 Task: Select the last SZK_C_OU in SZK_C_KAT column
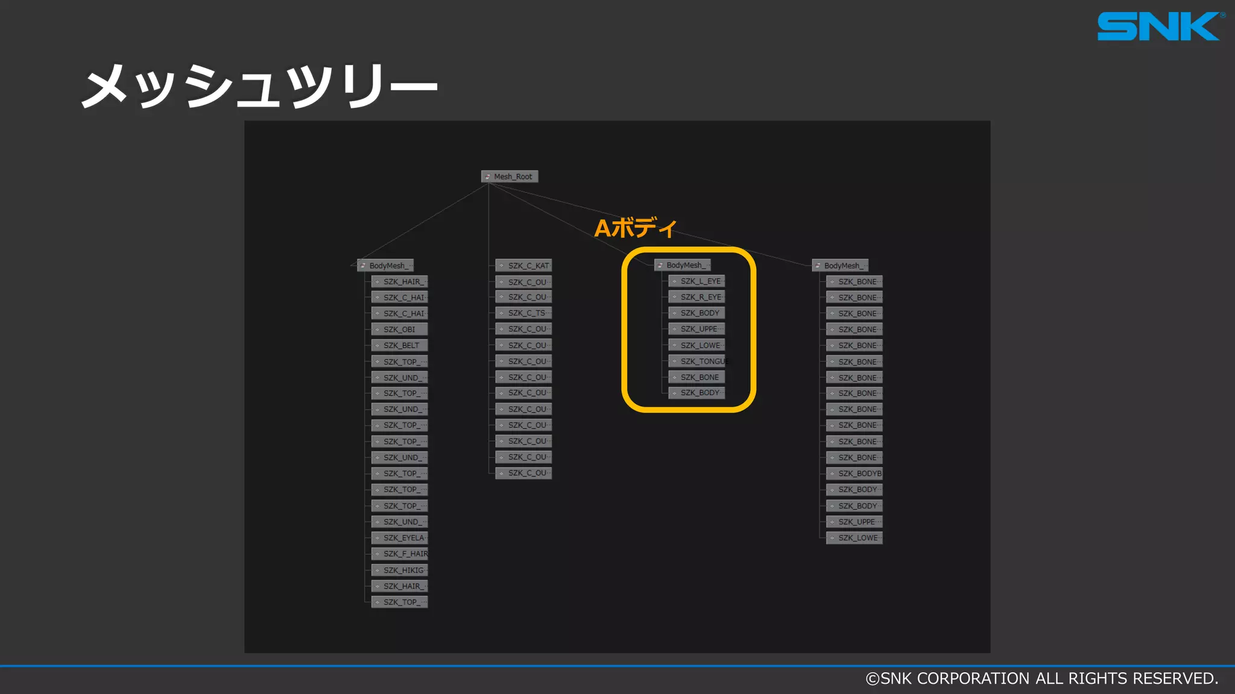point(523,473)
